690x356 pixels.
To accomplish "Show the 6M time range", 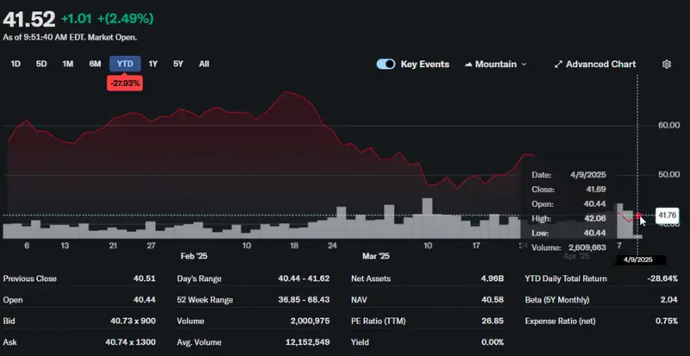I will click(x=94, y=64).
